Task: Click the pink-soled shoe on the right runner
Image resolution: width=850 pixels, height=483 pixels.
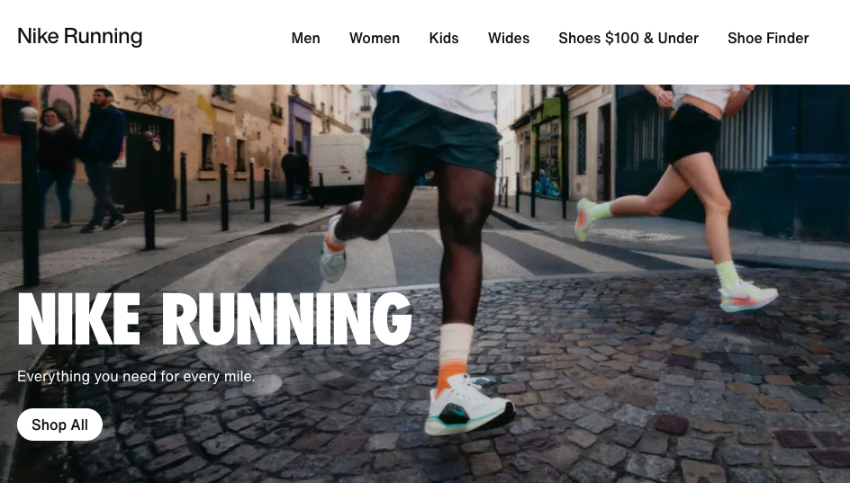Action: (x=748, y=296)
